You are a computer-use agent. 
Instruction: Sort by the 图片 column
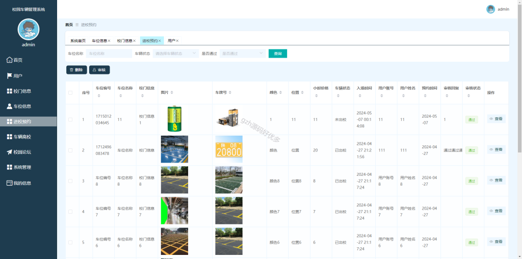tap(171, 93)
